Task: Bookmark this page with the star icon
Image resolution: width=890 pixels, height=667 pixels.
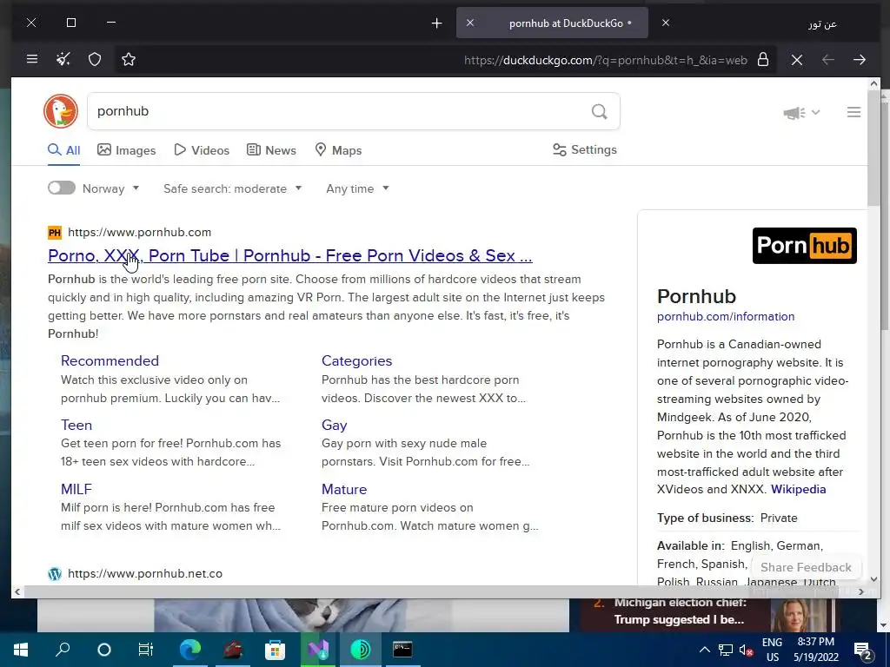Action: [129, 59]
